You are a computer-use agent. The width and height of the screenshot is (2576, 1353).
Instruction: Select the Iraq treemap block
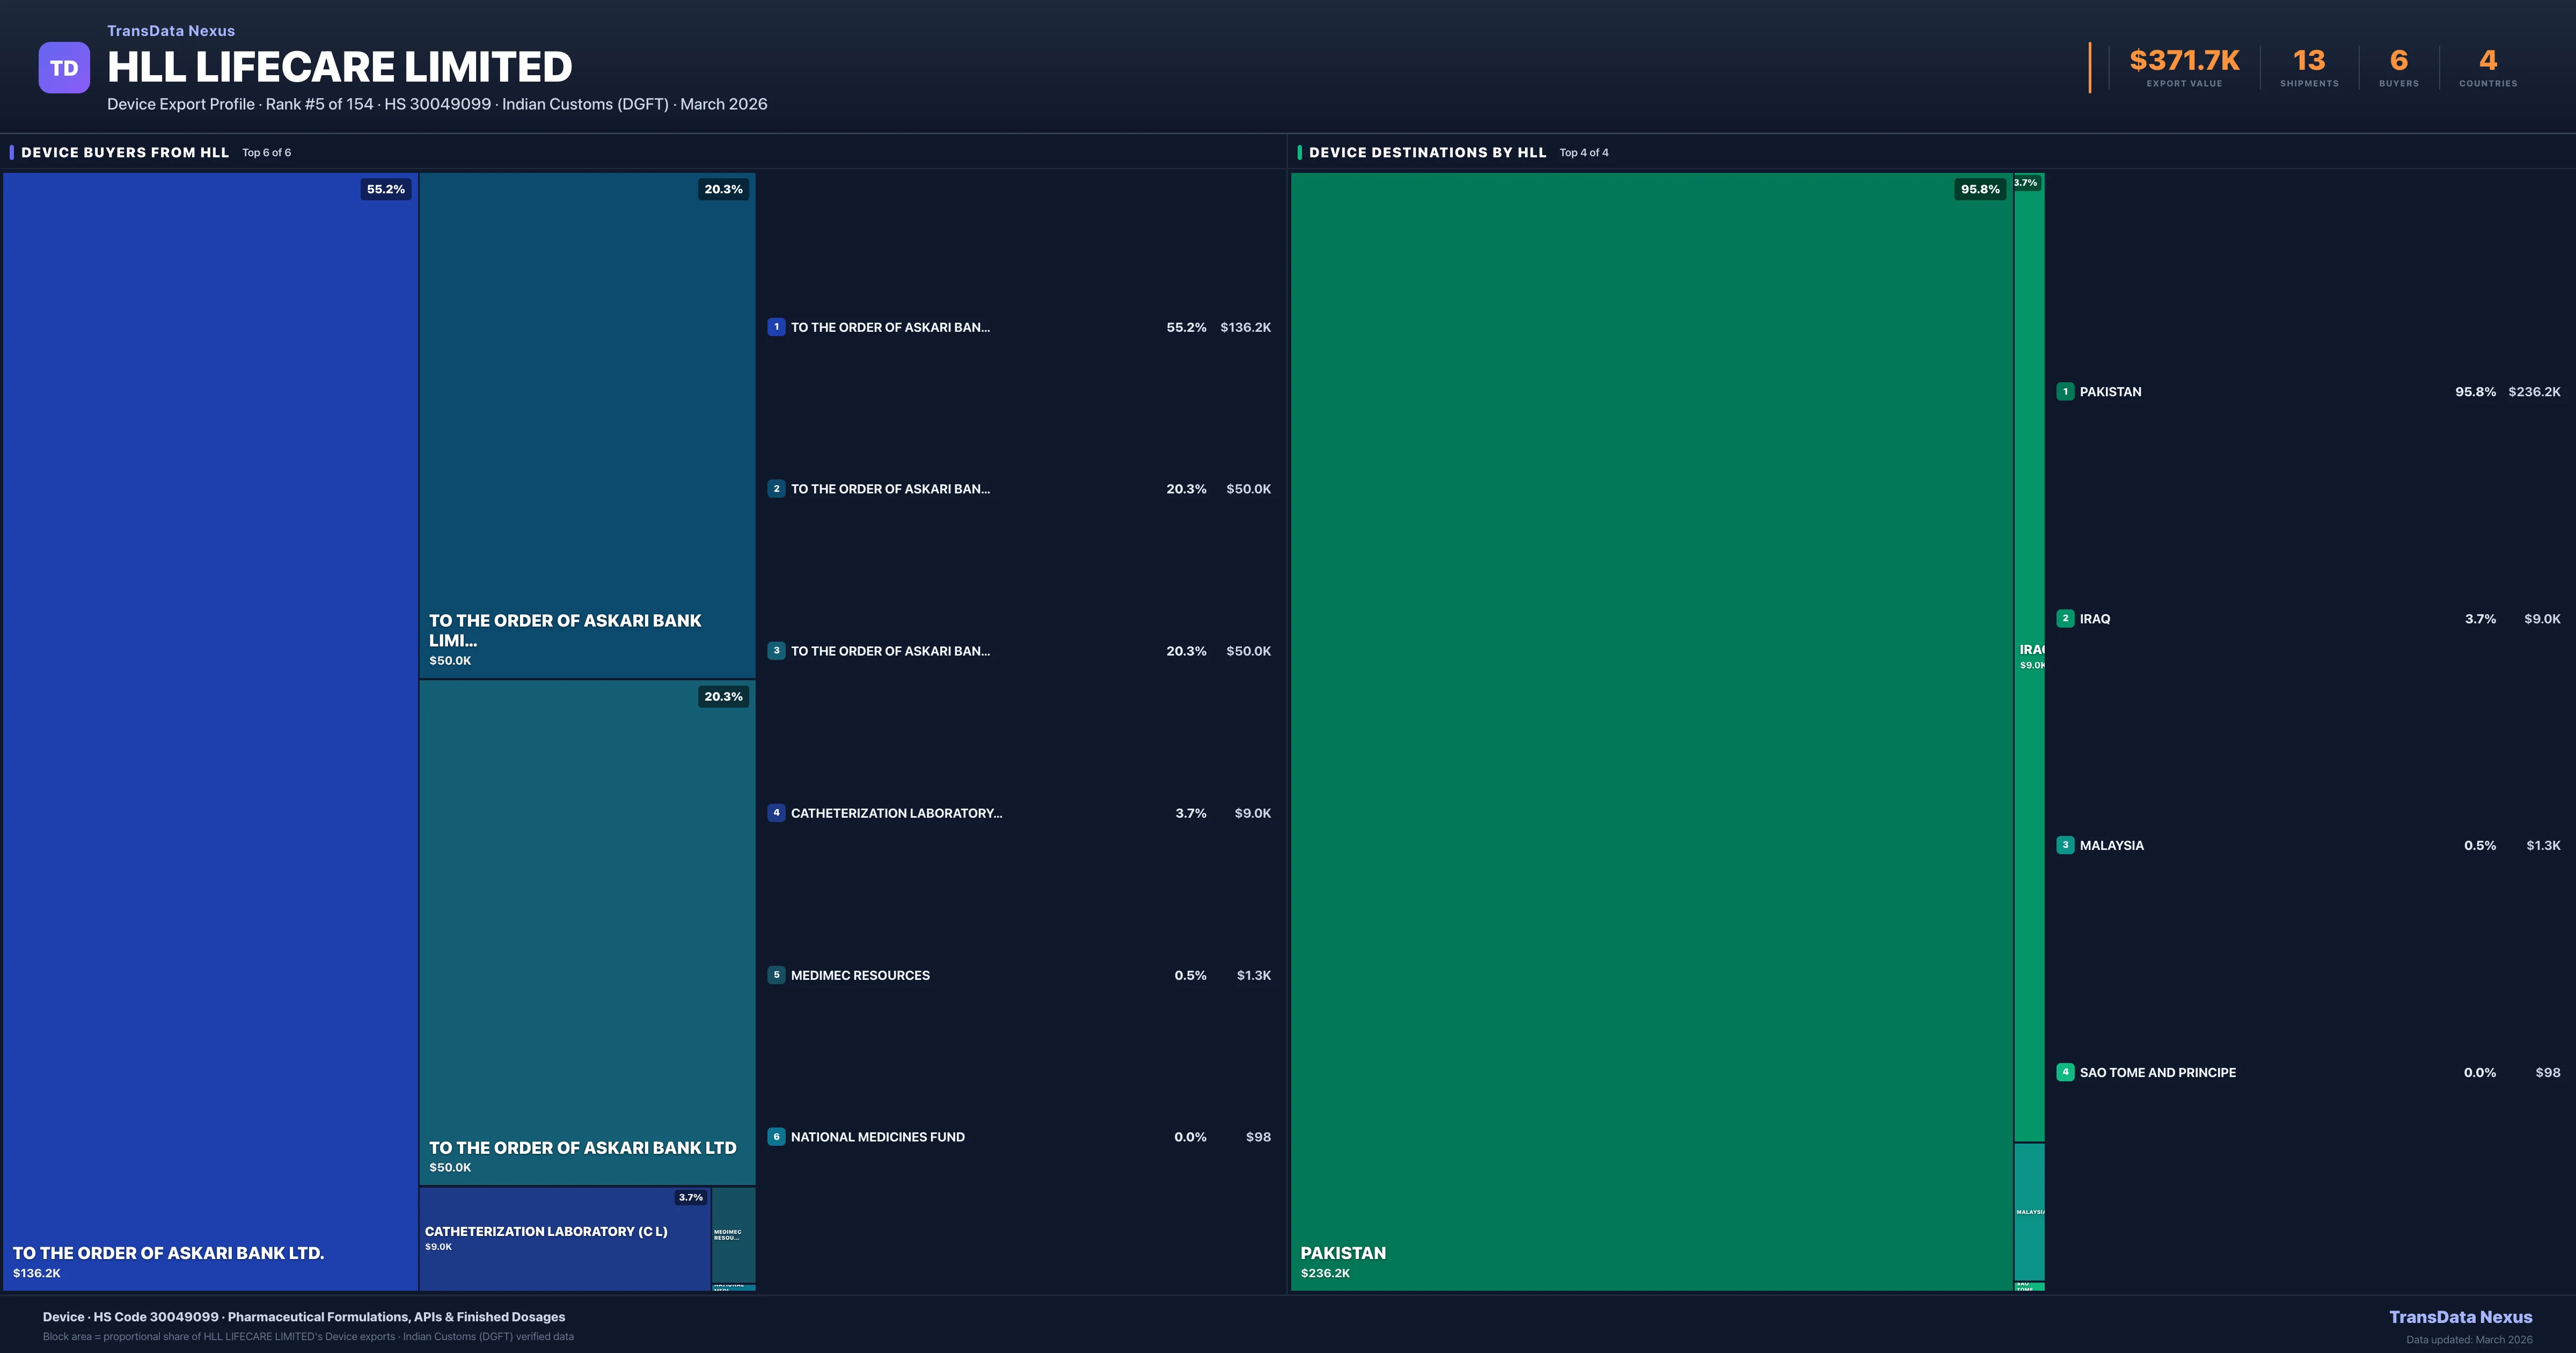(2028, 651)
